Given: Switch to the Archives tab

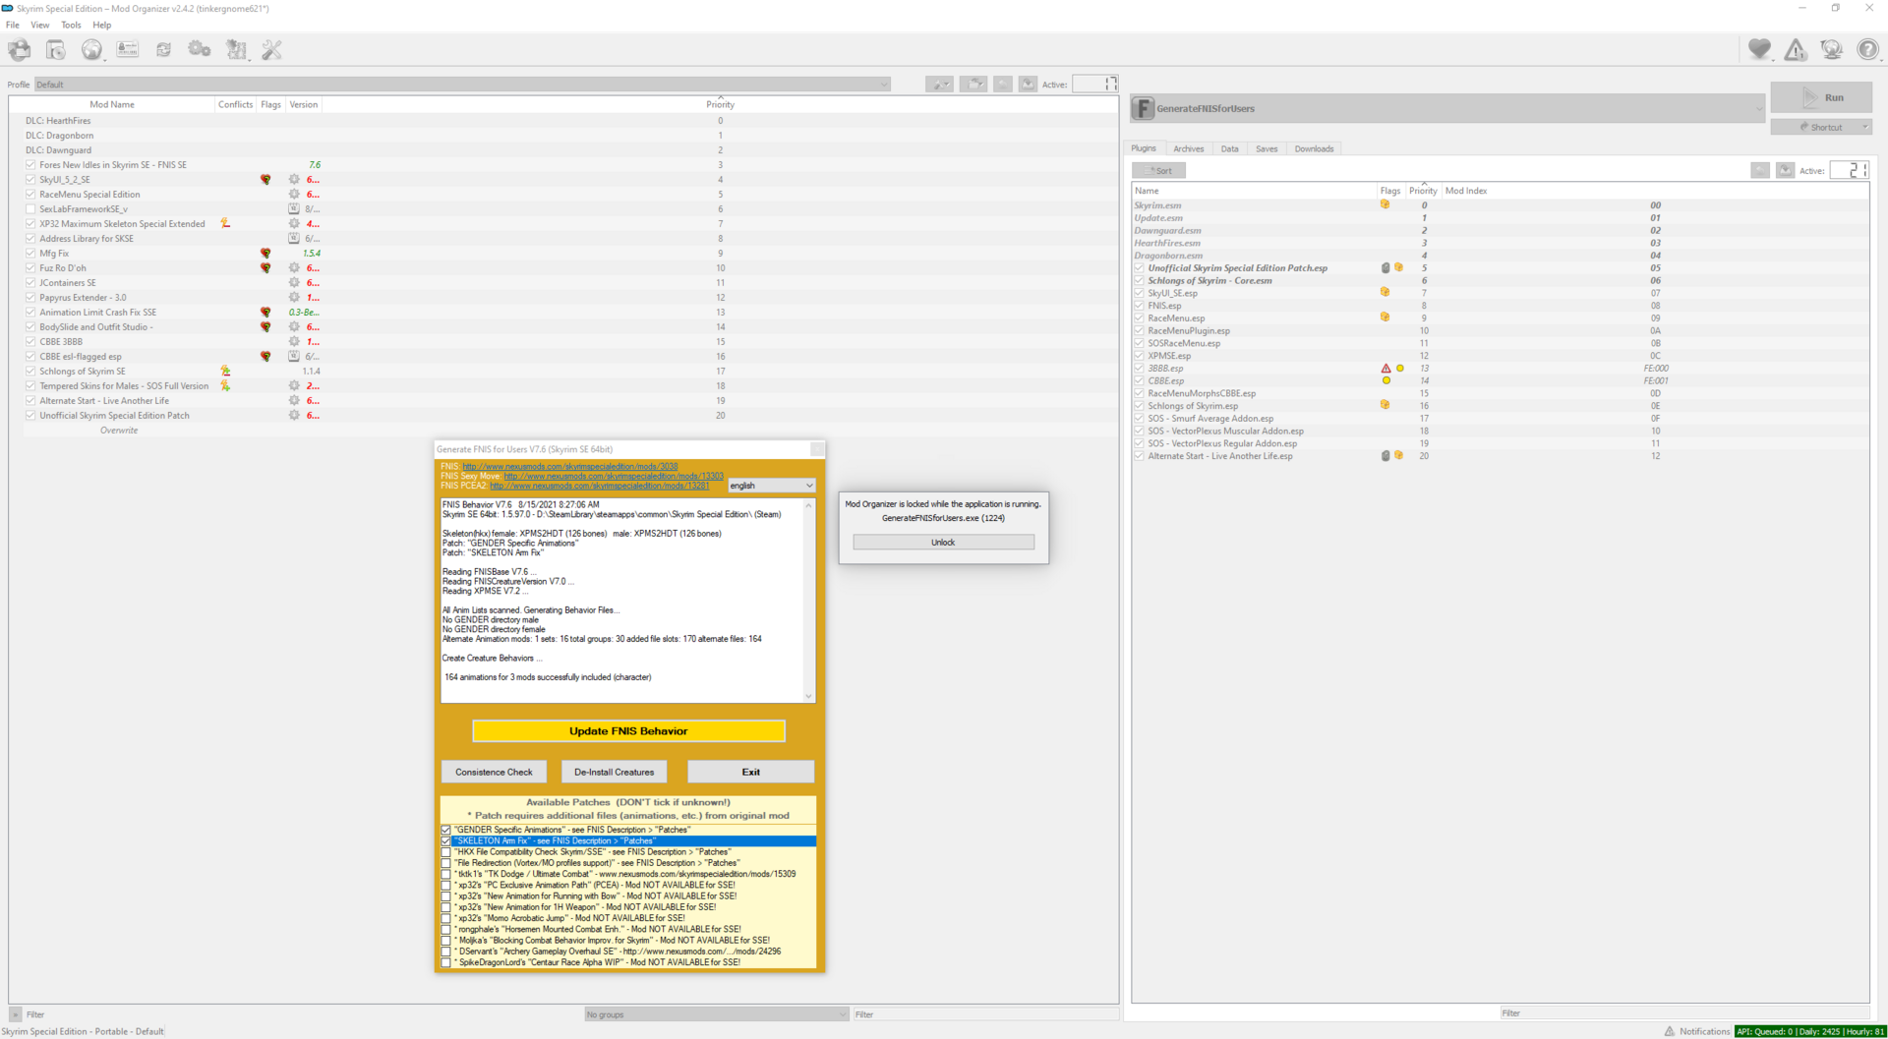Looking at the screenshot, I should pyautogui.click(x=1188, y=148).
